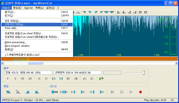Click the scrollbar right arrow

[x=176, y=63]
